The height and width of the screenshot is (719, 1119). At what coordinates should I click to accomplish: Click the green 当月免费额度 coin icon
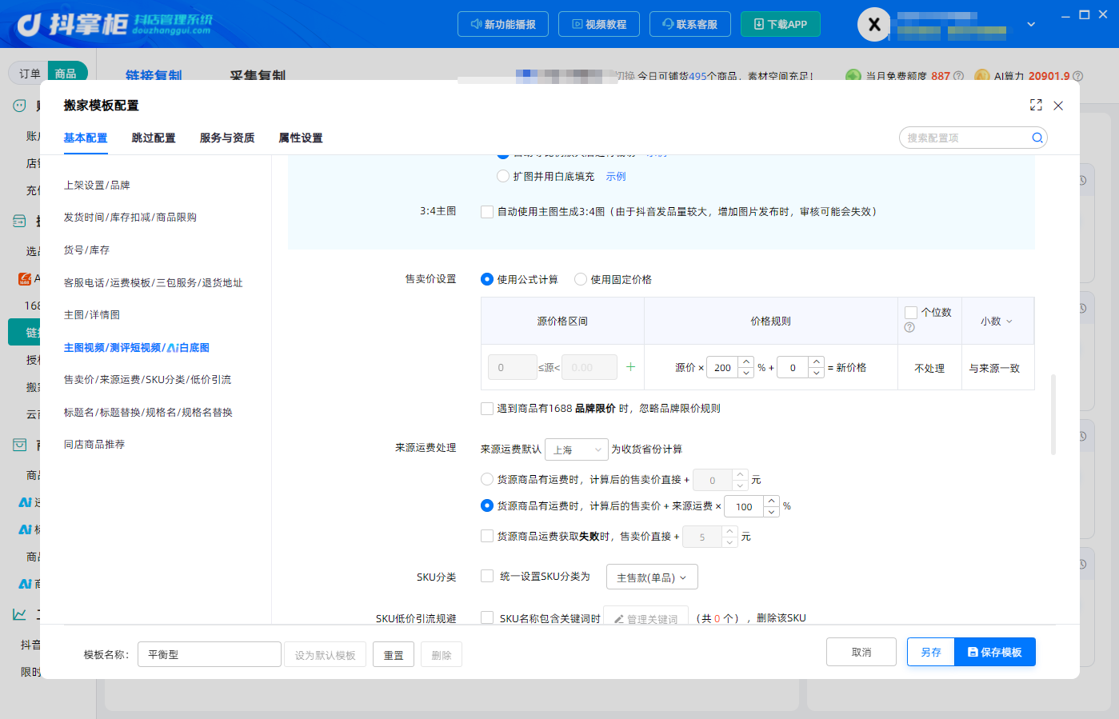pos(853,76)
